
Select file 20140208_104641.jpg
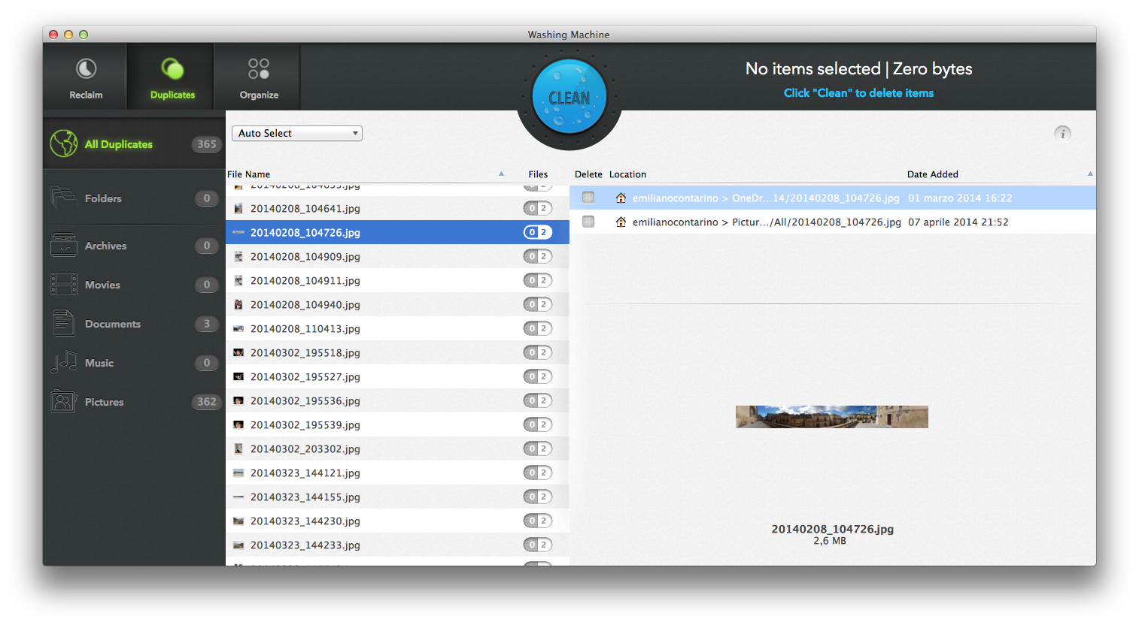397,208
